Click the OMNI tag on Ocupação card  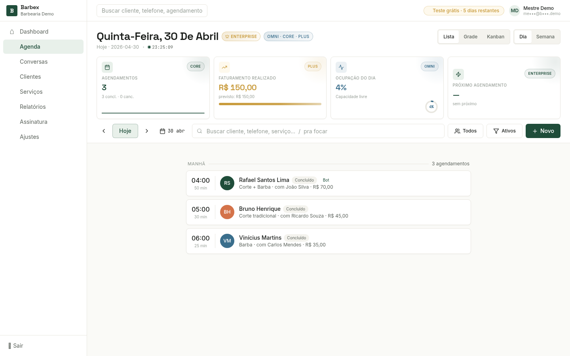pos(429,66)
